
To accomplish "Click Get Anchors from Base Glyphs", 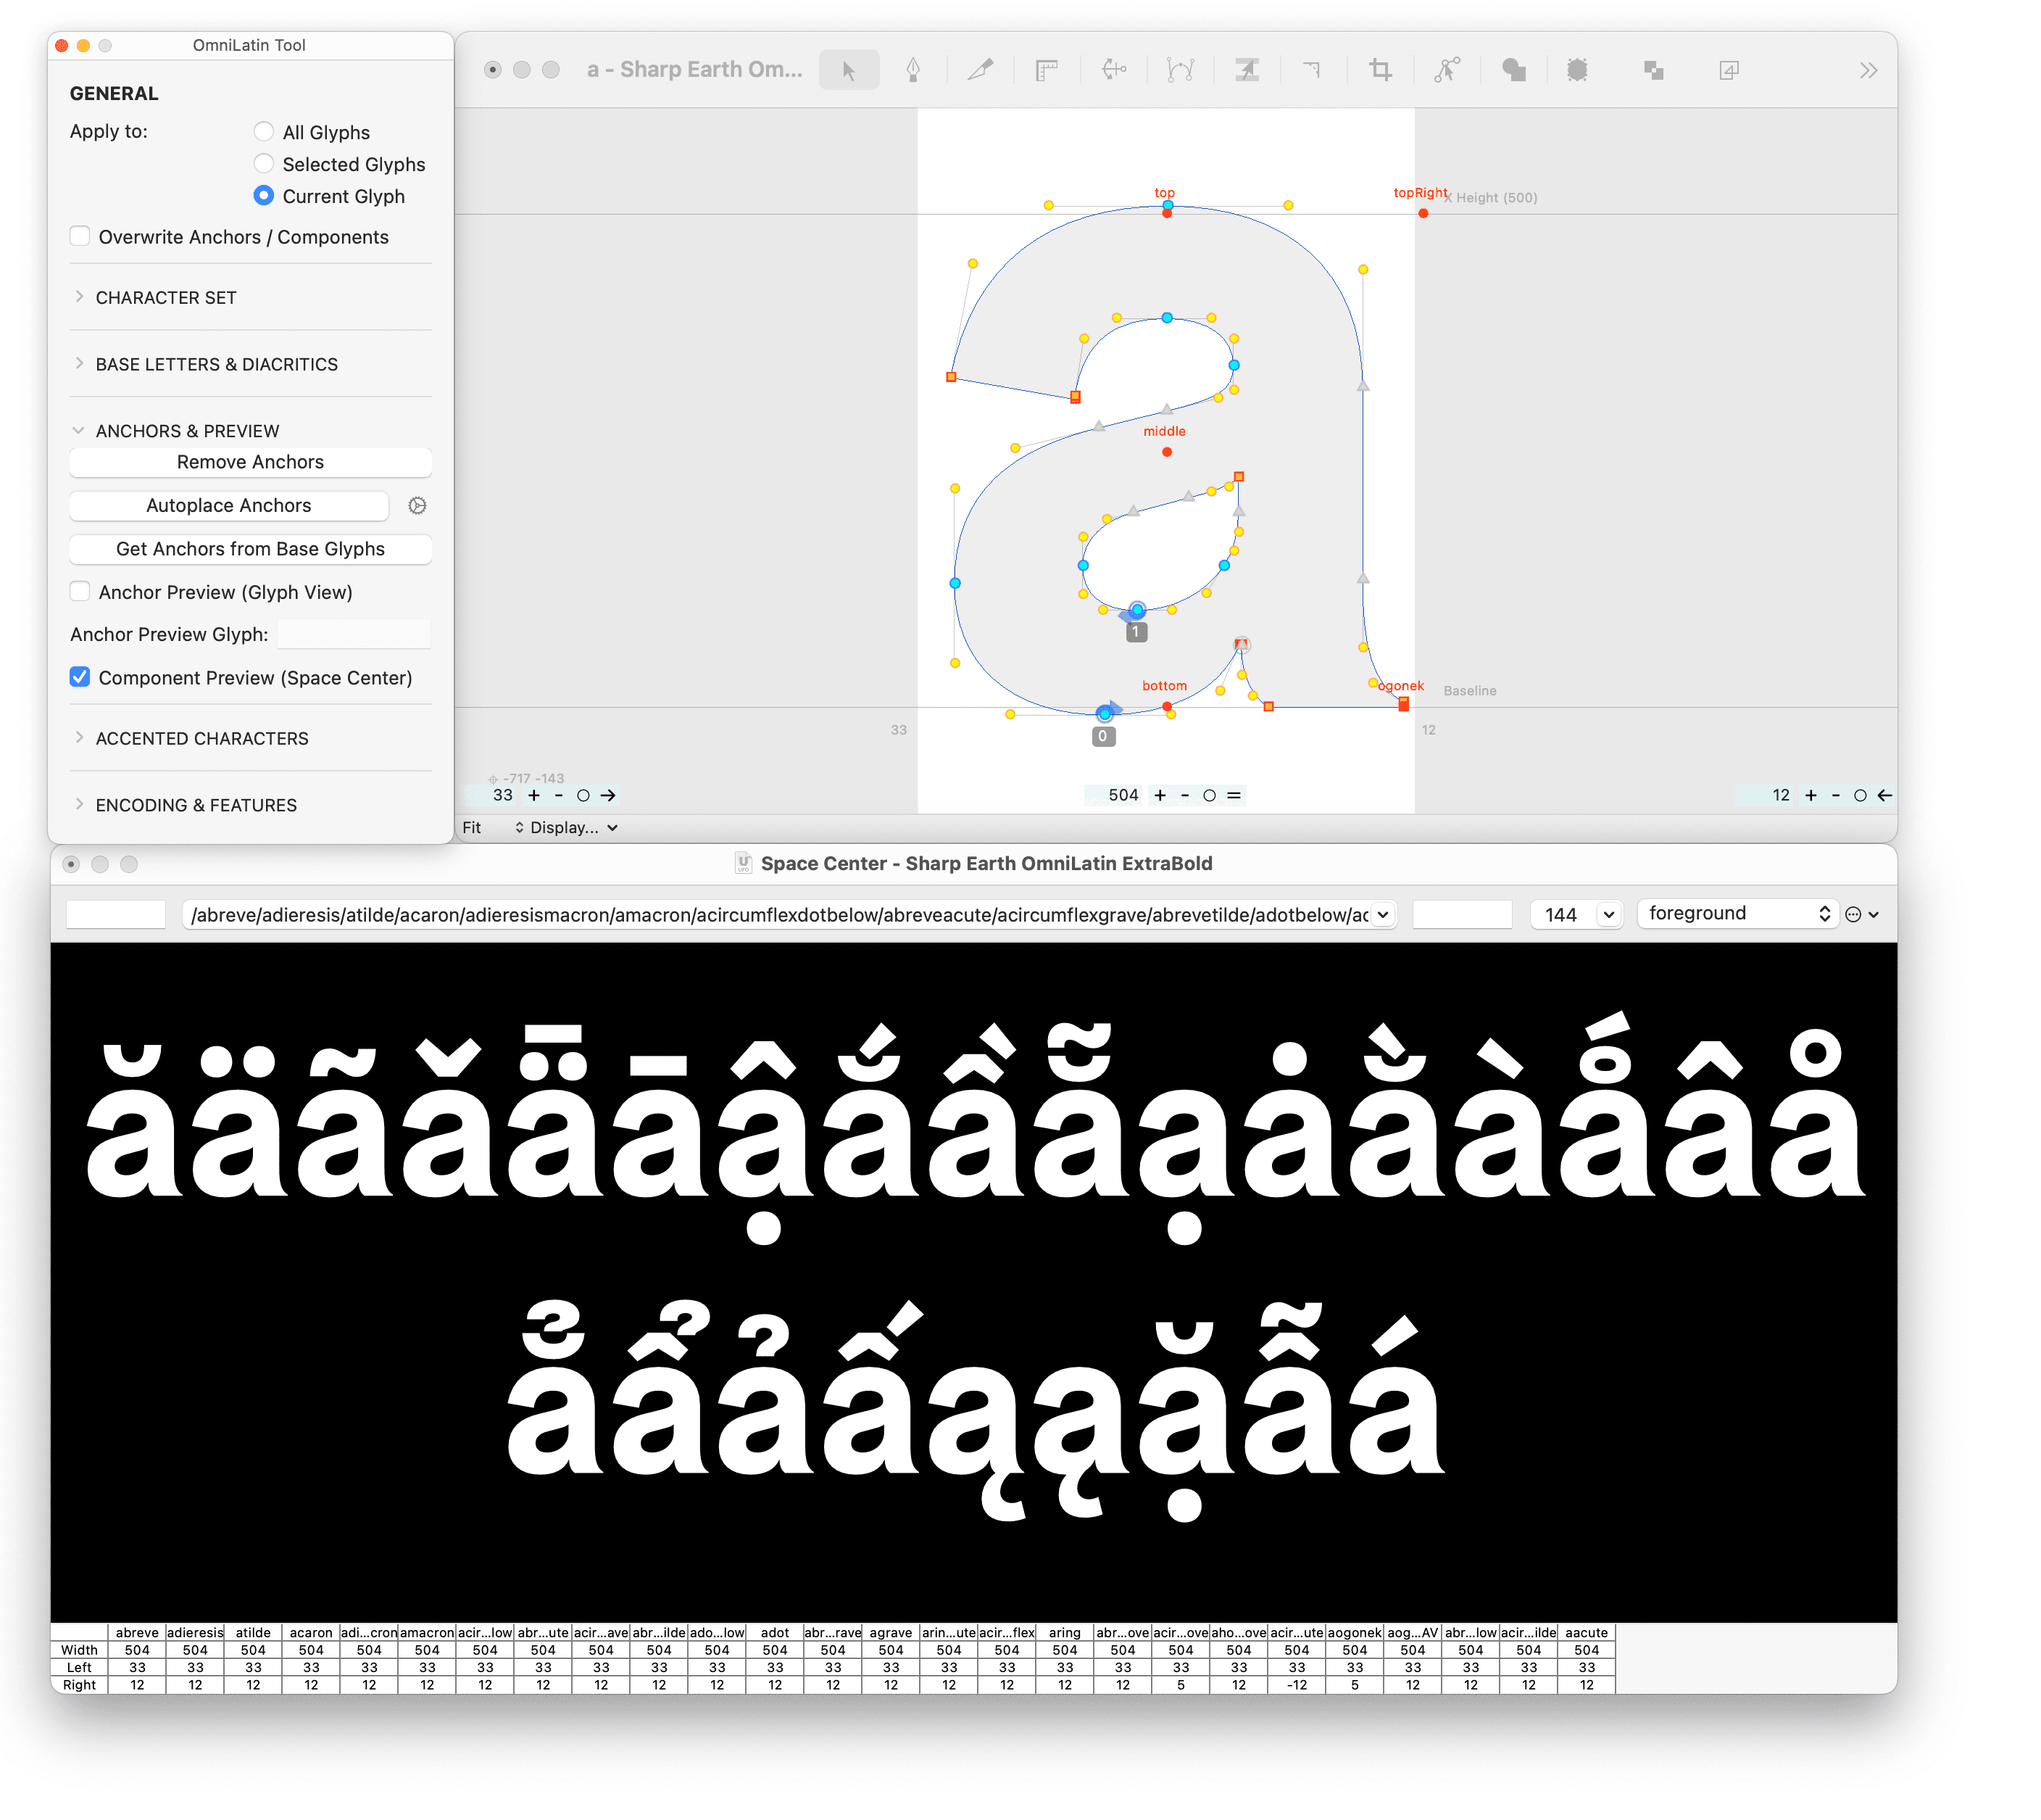I will [x=250, y=549].
